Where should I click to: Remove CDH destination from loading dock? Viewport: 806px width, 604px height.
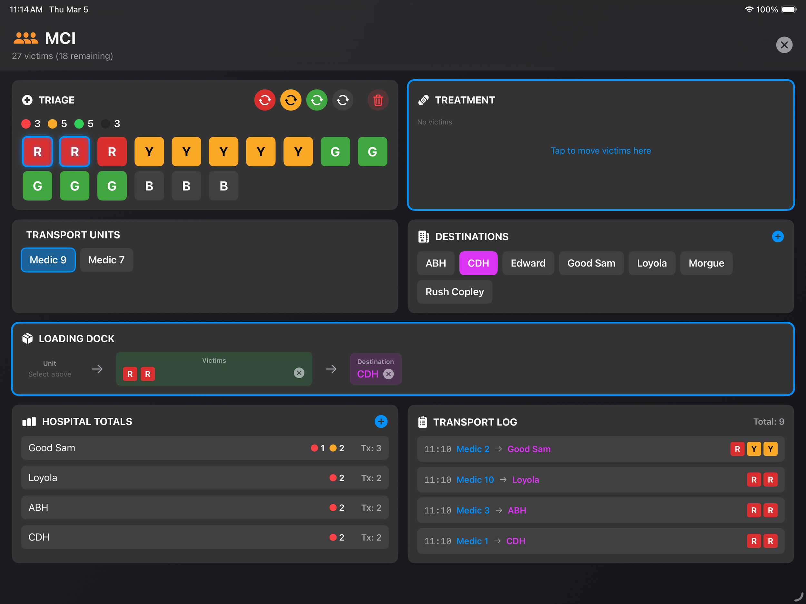[388, 374]
